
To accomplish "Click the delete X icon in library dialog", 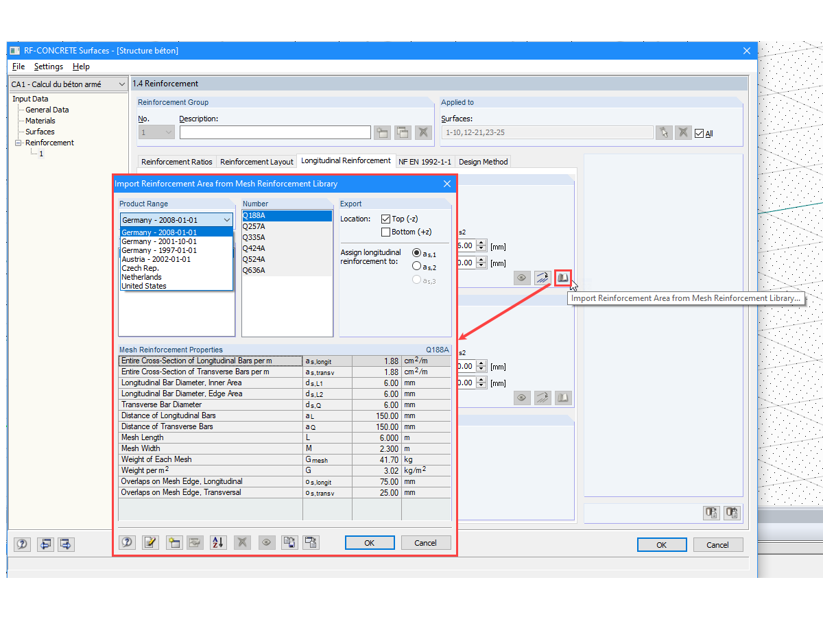I will pos(242,542).
